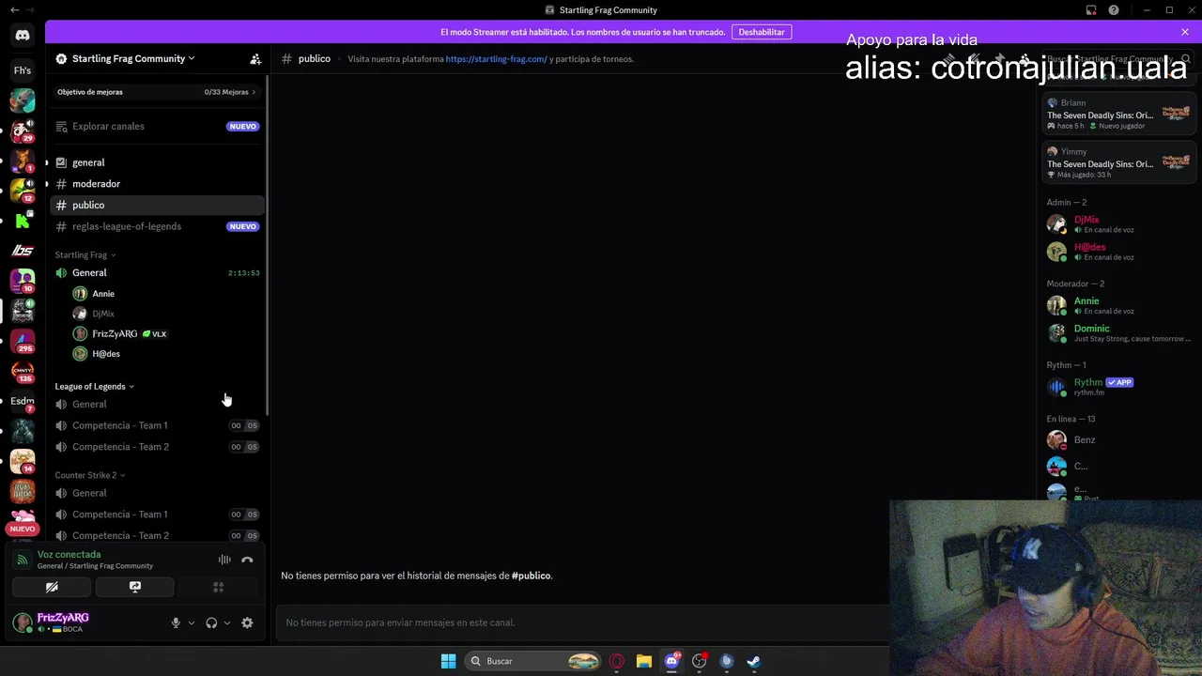Open server with badge 12

click(23, 190)
